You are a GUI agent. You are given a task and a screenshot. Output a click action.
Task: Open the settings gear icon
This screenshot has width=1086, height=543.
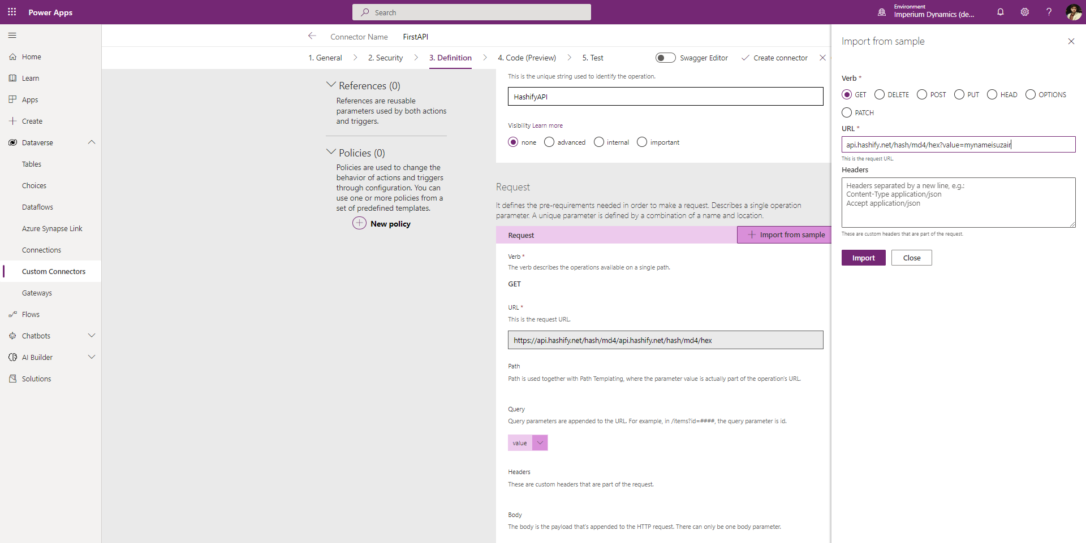1024,12
